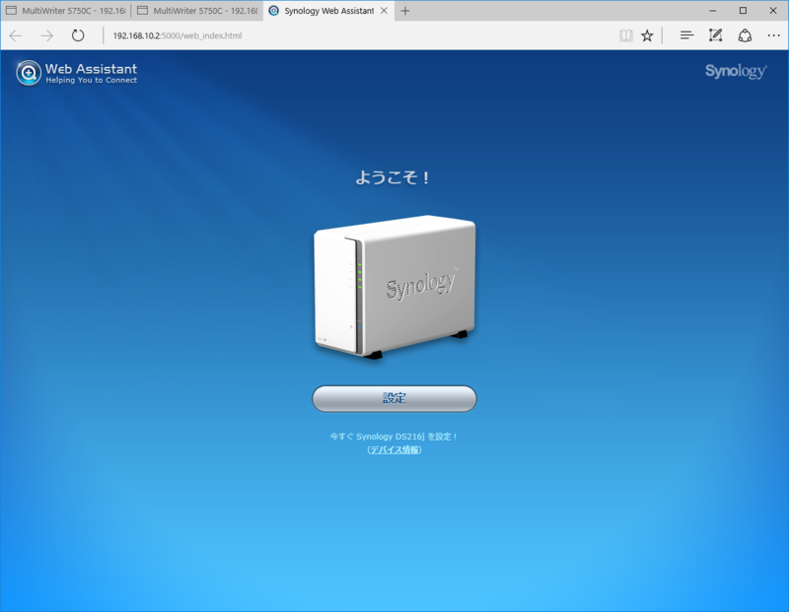This screenshot has height=612, width=789.
Task: Click the ようこそ！ welcome heading
Action: (393, 177)
